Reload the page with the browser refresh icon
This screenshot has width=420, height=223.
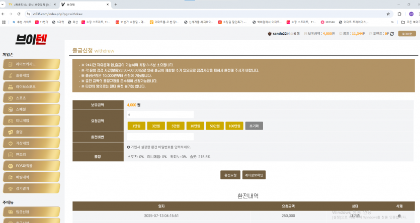(19, 14)
